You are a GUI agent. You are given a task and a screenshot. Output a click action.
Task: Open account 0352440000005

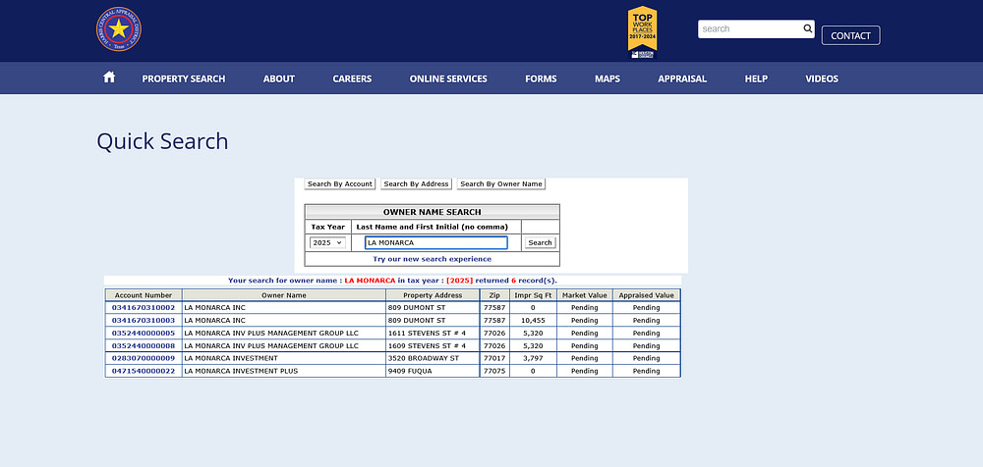144,333
